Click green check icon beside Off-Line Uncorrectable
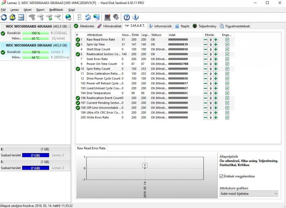 (x=78, y=108)
